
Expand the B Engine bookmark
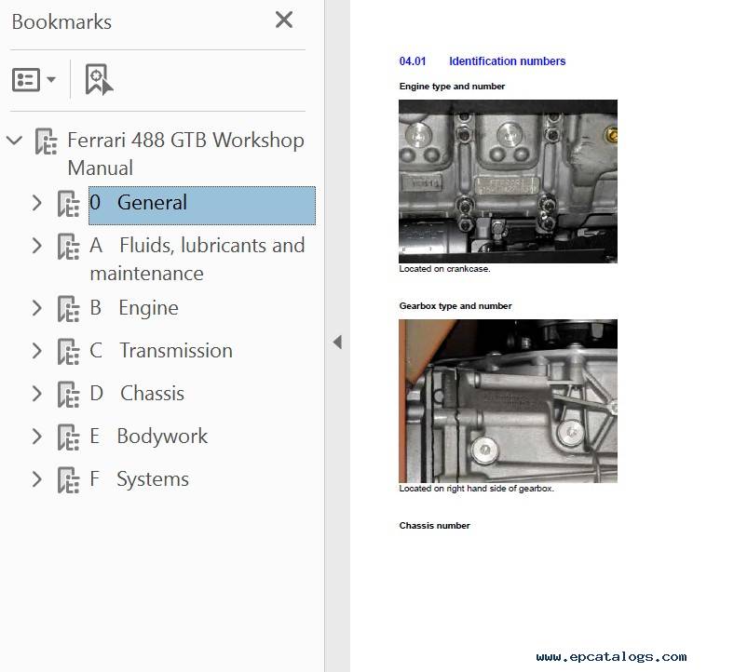(37, 308)
